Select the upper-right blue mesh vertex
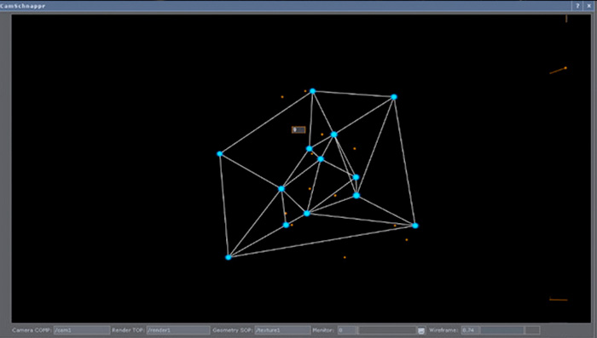Viewport: 597px width, 338px height. [x=394, y=97]
